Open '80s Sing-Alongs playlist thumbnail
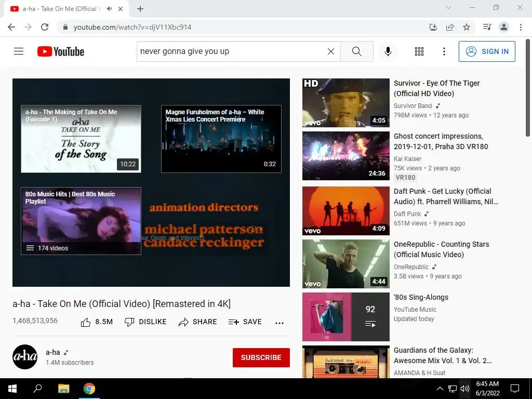 click(345, 316)
